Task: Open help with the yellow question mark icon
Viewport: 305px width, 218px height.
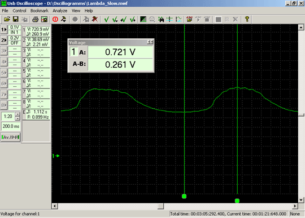Action: tap(247, 19)
